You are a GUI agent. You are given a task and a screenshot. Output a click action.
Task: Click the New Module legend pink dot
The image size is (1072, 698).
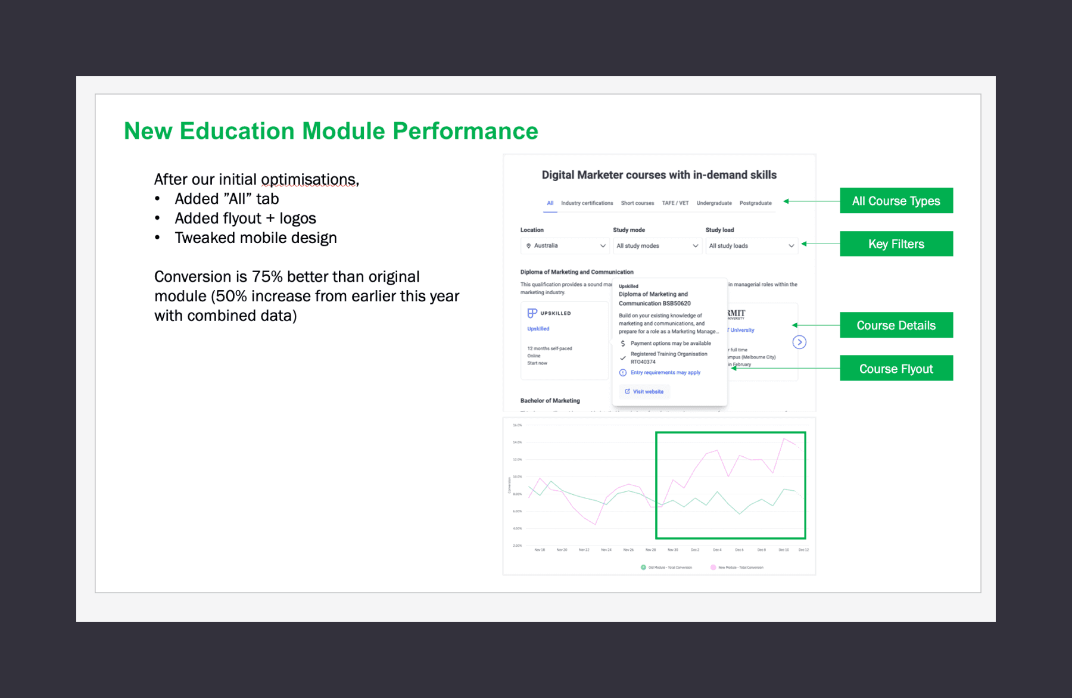(x=713, y=567)
